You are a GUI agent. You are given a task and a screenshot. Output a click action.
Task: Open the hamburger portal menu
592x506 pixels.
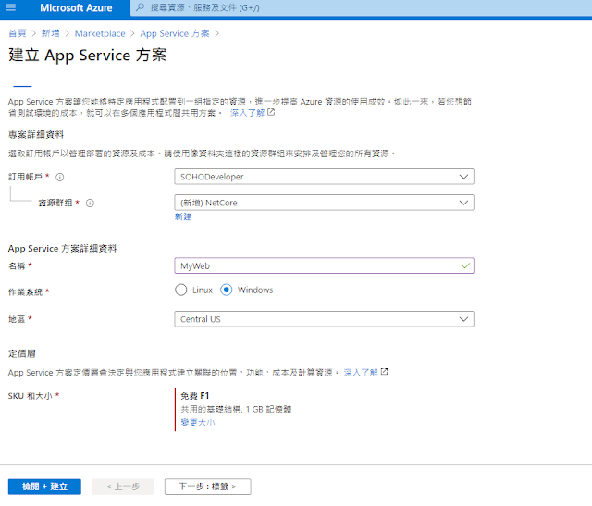click(x=11, y=7)
